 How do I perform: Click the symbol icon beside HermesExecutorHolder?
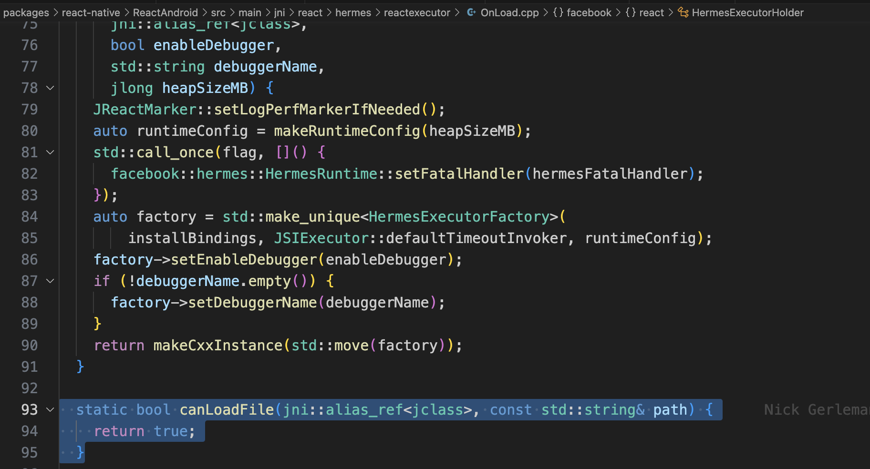[683, 12]
